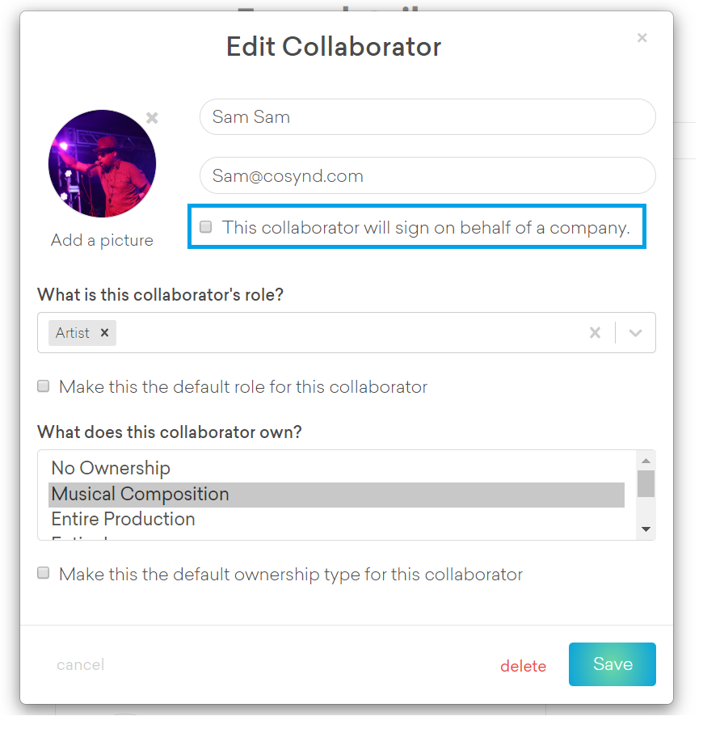This screenshot has width=703, height=729.
Task: Click the collaborator email field
Action: click(x=427, y=175)
